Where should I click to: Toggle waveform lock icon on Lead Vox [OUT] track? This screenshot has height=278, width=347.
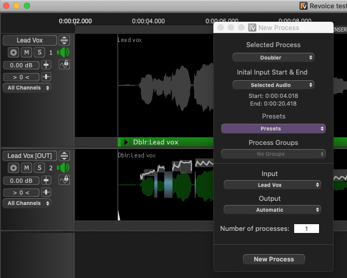pos(64,180)
